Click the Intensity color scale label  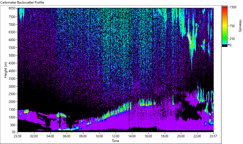coord(240,26)
